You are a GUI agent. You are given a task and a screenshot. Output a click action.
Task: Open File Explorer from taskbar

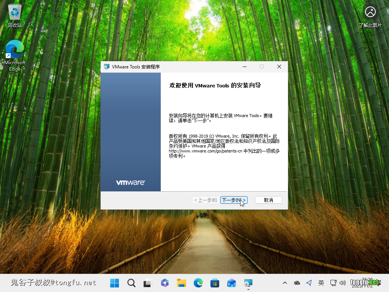coord(181,283)
